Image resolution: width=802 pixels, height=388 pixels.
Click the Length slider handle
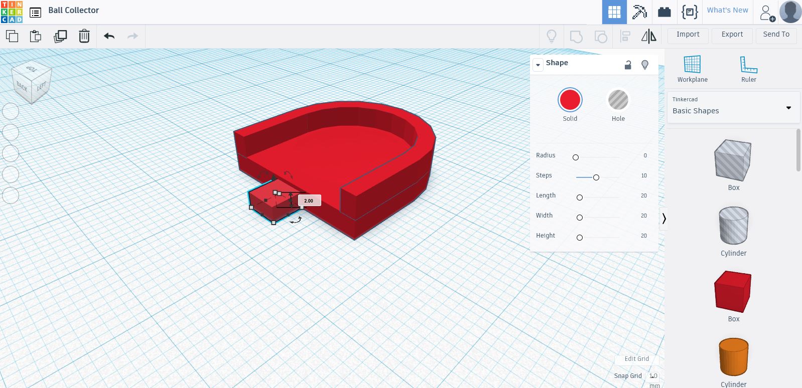pyautogui.click(x=580, y=198)
